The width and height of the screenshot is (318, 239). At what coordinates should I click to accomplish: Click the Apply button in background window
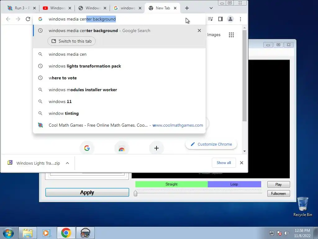[x=87, y=192]
